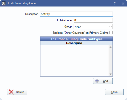Open the Group dropdown showing None

[x=93, y=27]
